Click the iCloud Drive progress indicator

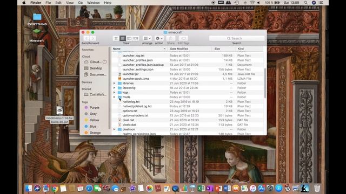tap(104, 62)
